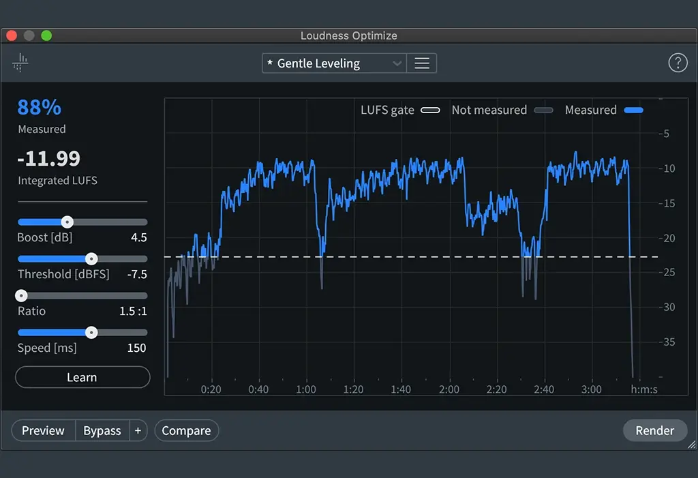Click the Boost value 4.5
The height and width of the screenshot is (478, 698).
tap(139, 237)
